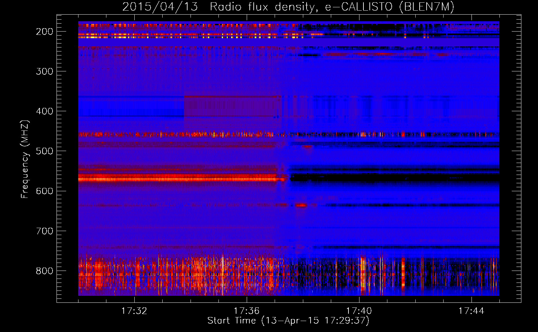Screen dimensions: 538x332
Task: Click the 17:44 time tick label
Action: pyautogui.click(x=471, y=311)
